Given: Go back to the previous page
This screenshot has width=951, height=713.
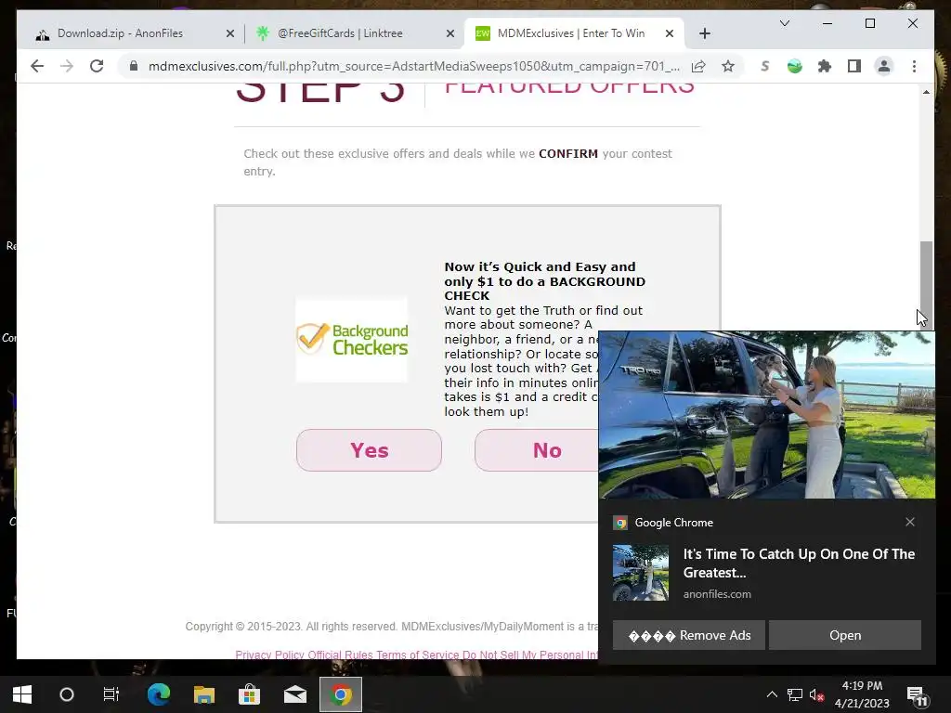Looking at the screenshot, I should point(37,66).
